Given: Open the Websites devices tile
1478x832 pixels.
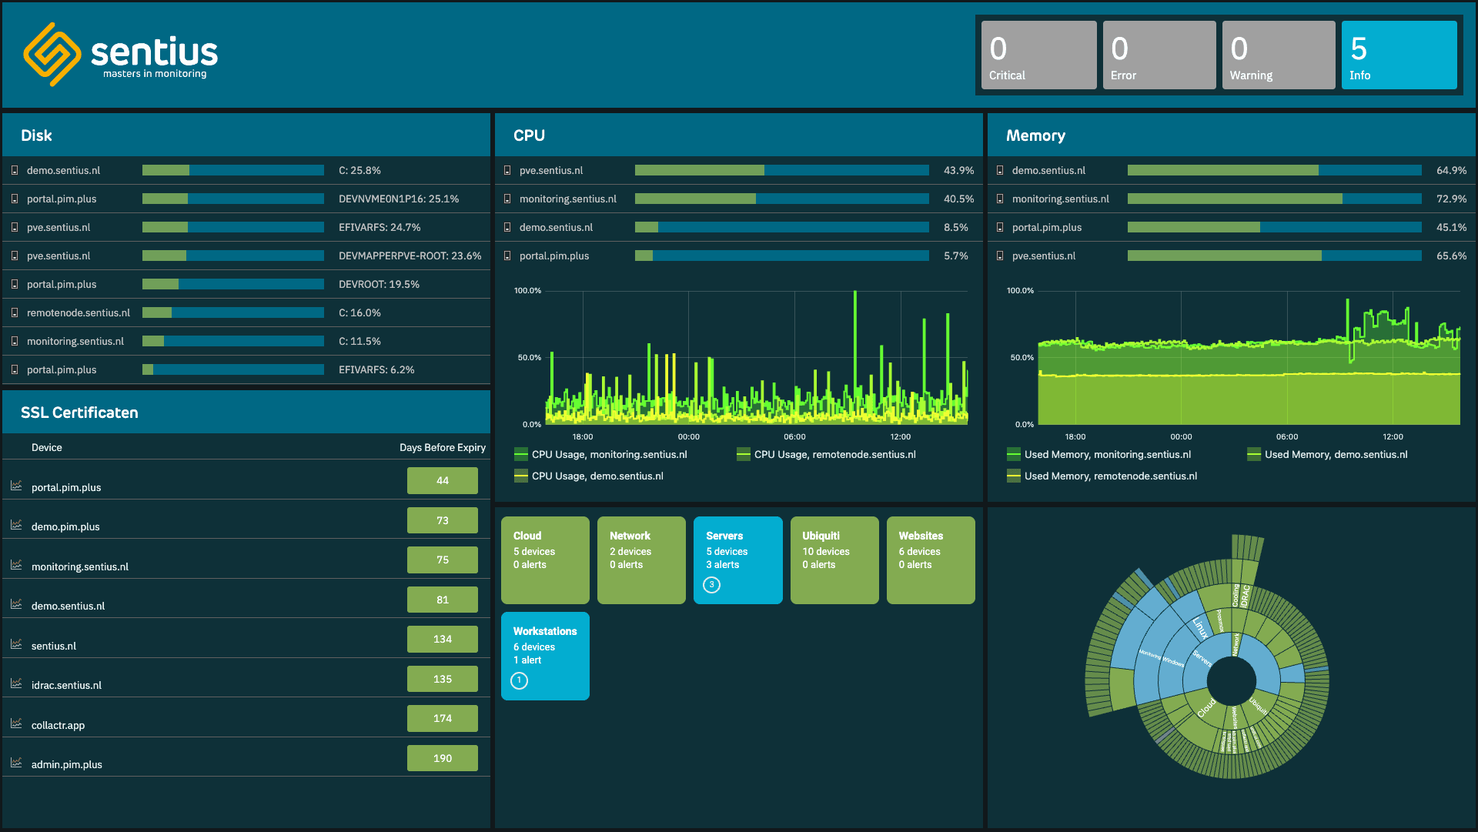Looking at the screenshot, I should coord(931,560).
